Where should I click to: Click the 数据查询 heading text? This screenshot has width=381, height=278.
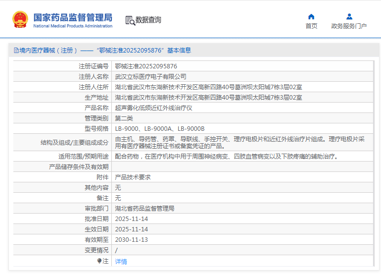148,20
